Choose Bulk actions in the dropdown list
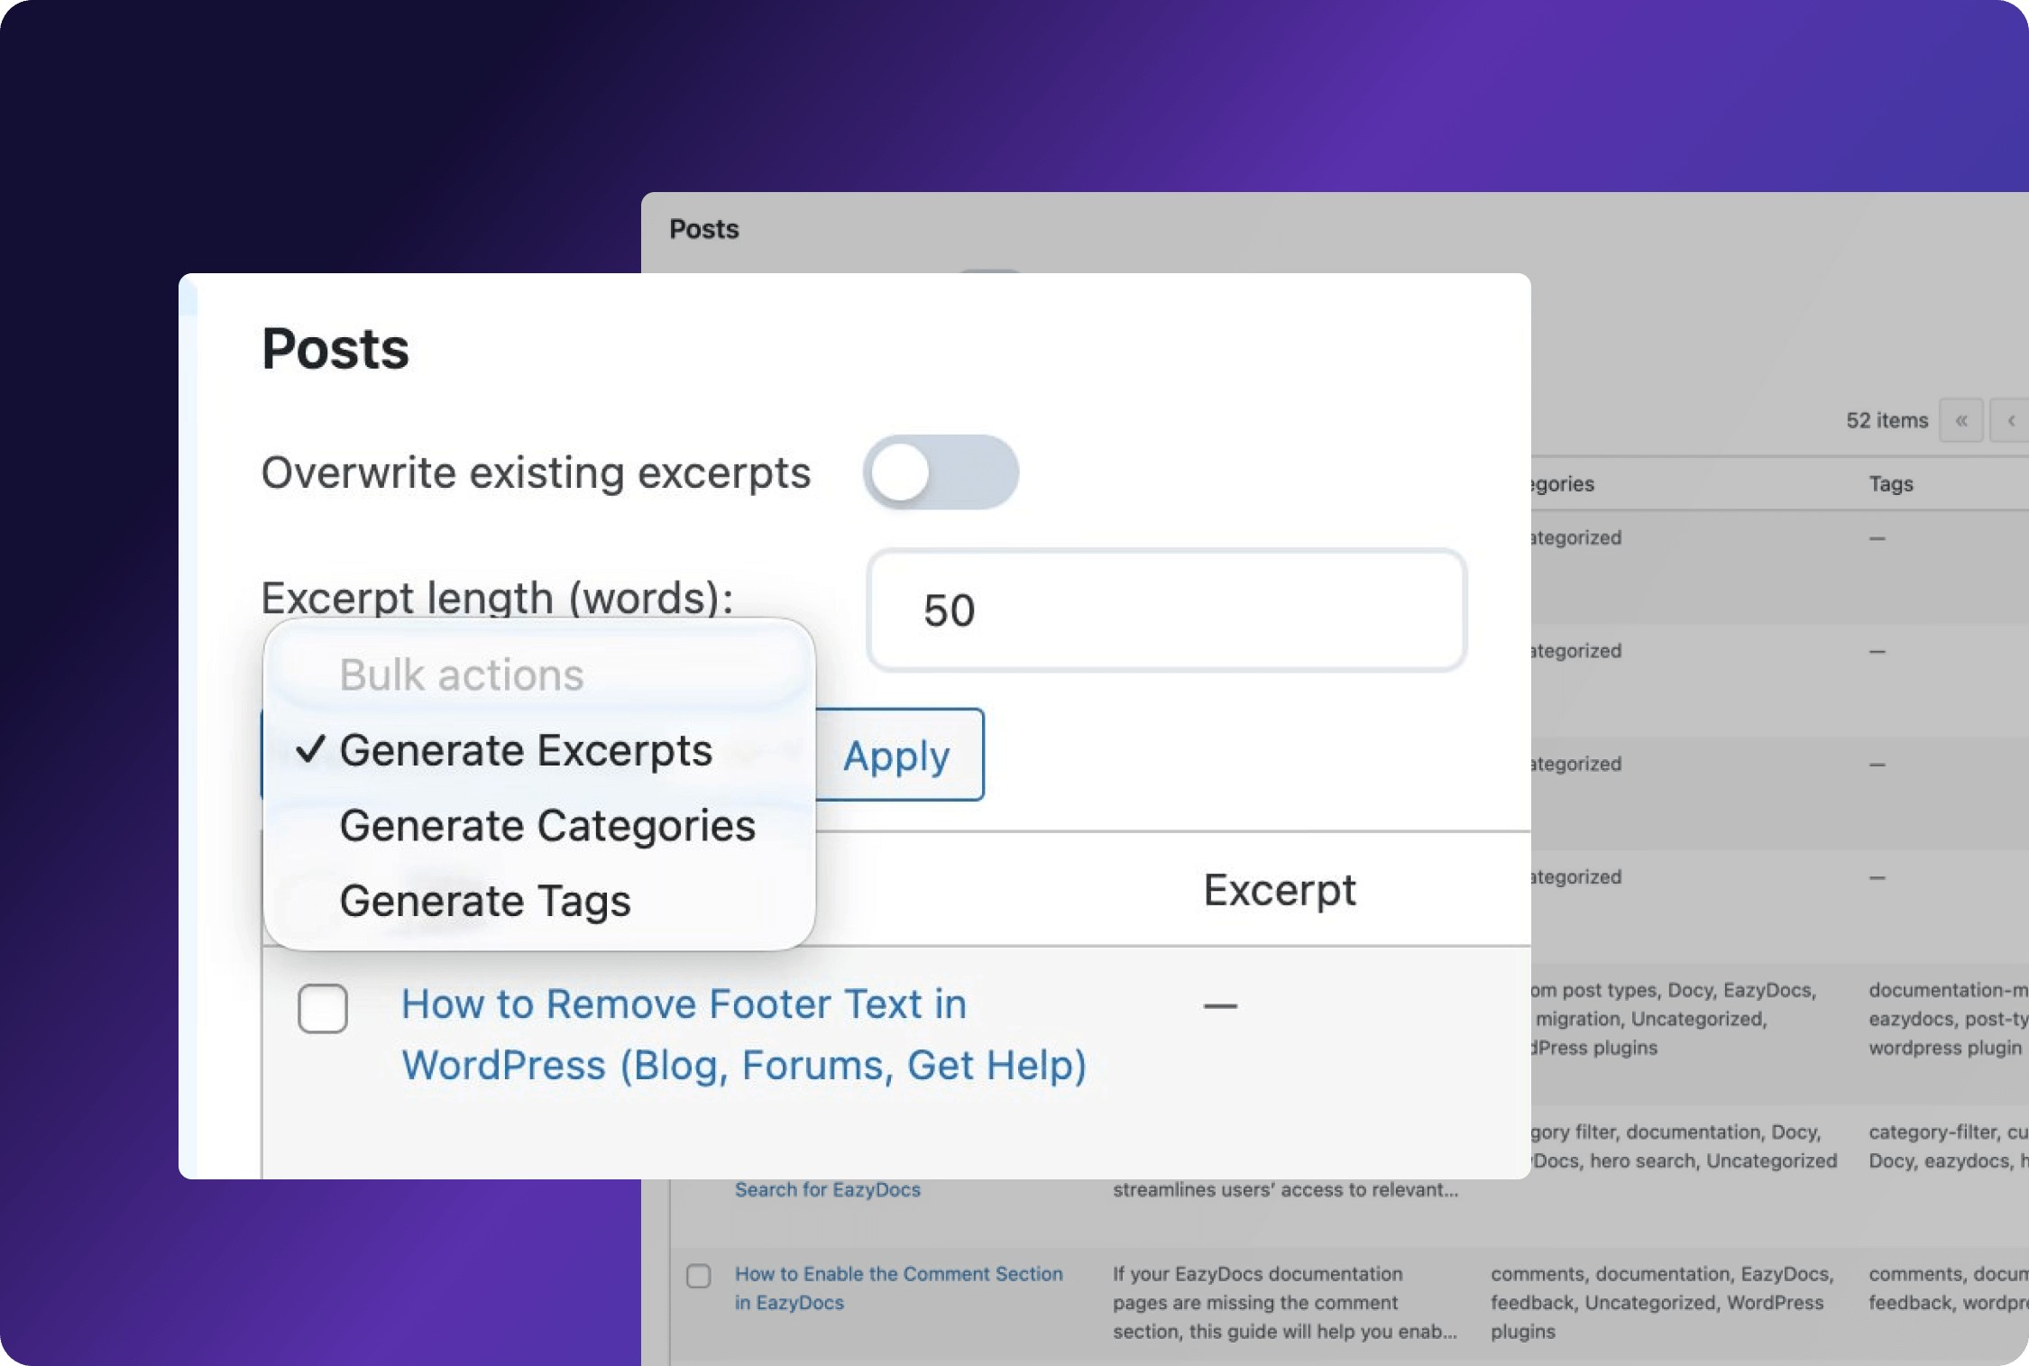 pos(462,674)
